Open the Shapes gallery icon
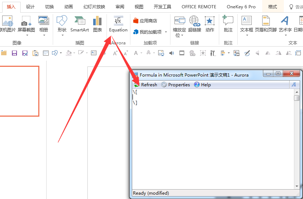Screen dimensions: 303x199 tap(62, 21)
